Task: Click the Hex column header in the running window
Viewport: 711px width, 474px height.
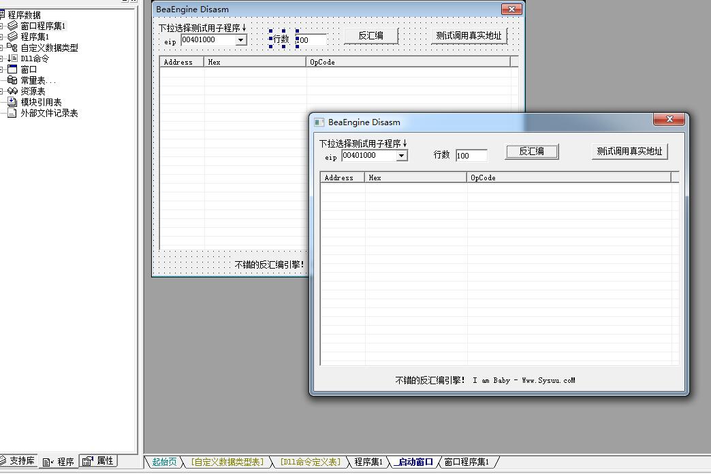Action: tap(416, 177)
